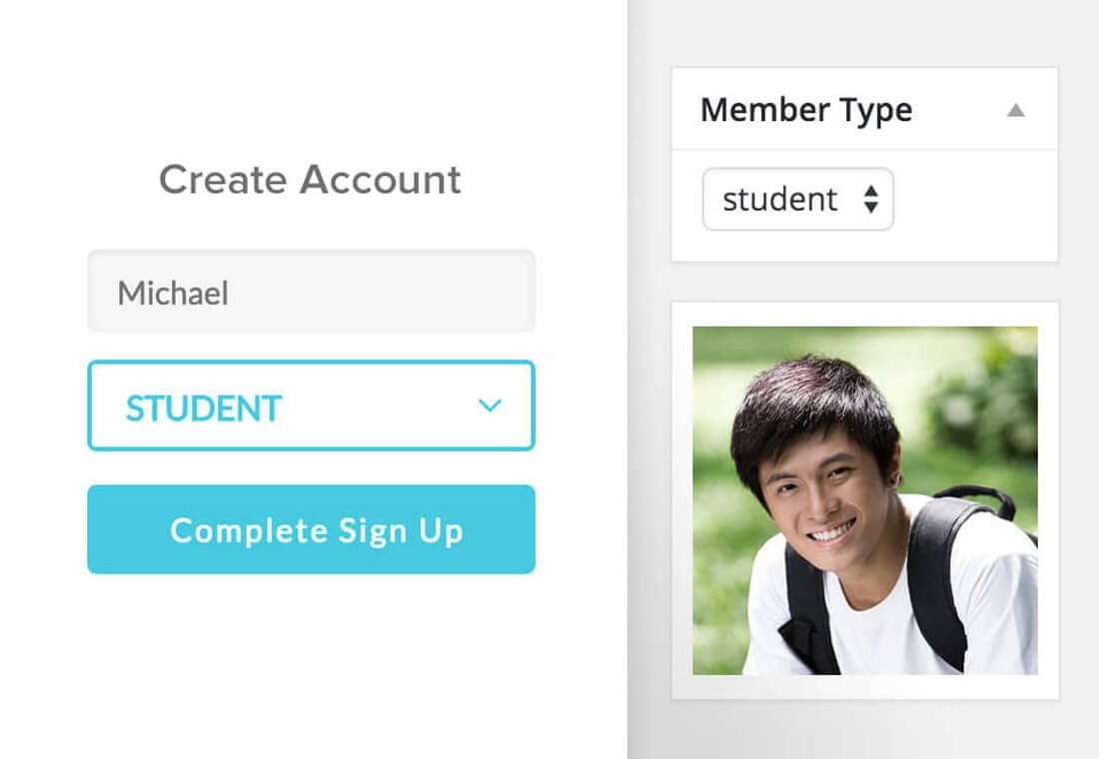Collapse the Member Type panel triangle
The height and width of the screenshot is (759, 1099).
(x=1016, y=110)
